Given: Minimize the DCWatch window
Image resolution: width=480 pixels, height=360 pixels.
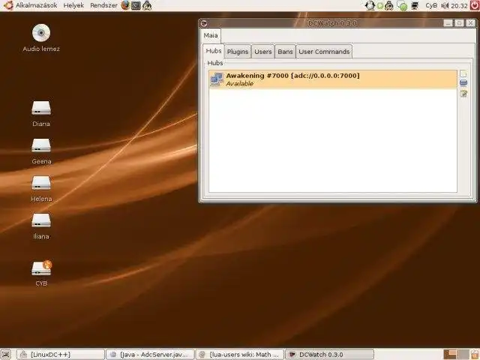Looking at the screenshot, I should (x=448, y=23).
